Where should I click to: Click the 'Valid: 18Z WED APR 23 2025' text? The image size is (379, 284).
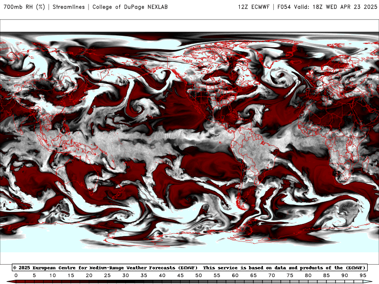(335, 7)
